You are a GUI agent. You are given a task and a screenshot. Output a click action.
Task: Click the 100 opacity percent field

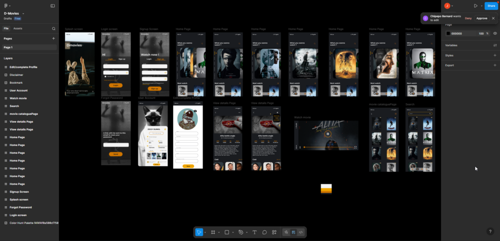pyautogui.click(x=481, y=34)
